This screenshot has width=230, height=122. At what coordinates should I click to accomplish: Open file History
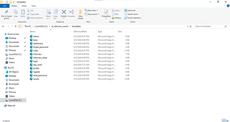[116, 18]
